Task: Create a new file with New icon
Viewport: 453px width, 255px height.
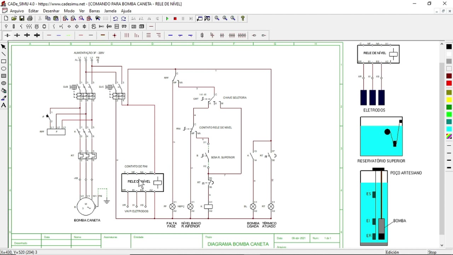Action: (6, 18)
